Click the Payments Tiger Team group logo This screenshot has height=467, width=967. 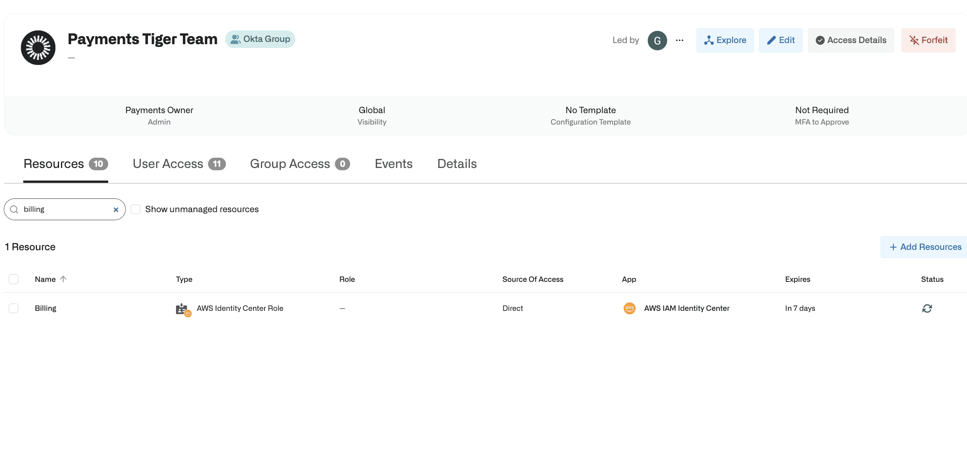(38, 48)
